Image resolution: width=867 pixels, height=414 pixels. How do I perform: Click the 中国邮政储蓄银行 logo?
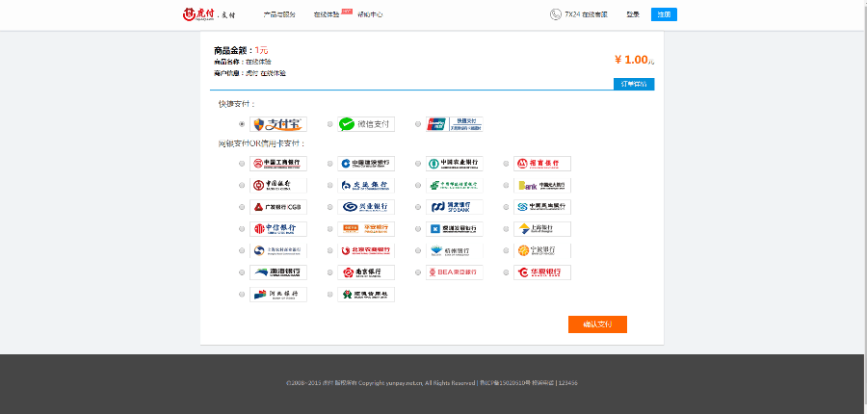[x=454, y=185]
